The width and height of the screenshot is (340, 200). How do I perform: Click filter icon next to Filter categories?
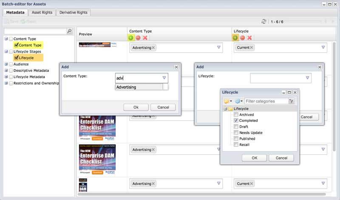[x=292, y=101]
